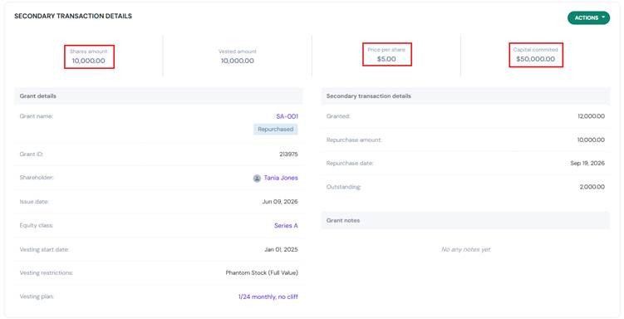The width and height of the screenshot is (624, 319).
Task: Select the Vested amount value 10,000.00
Action: tap(237, 61)
